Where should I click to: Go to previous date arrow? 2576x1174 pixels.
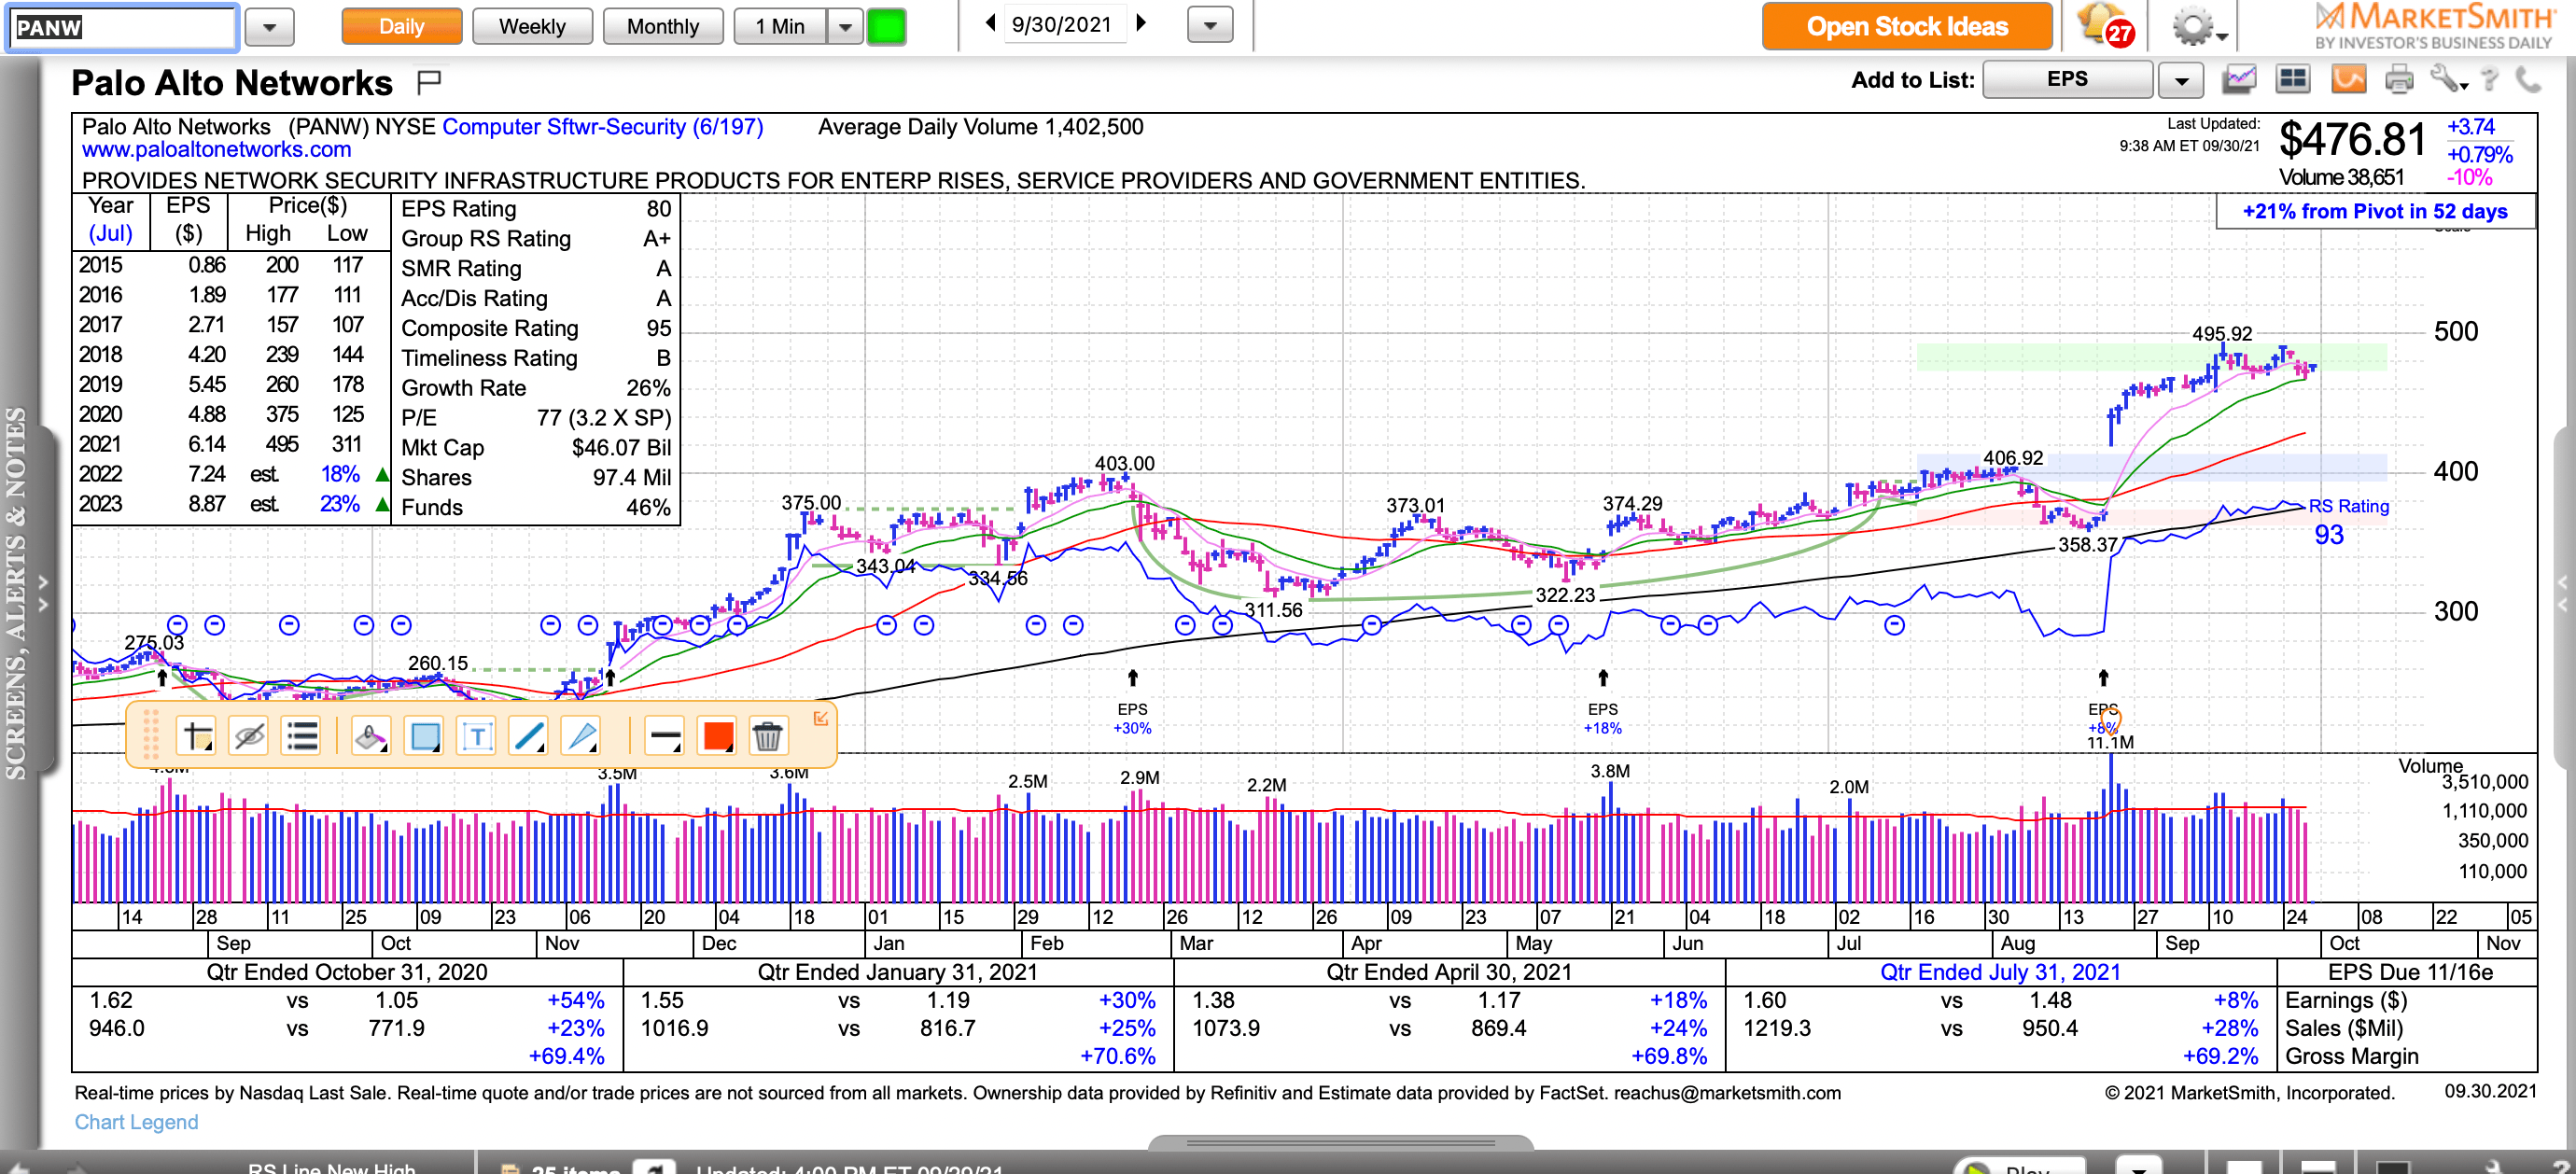[990, 23]
